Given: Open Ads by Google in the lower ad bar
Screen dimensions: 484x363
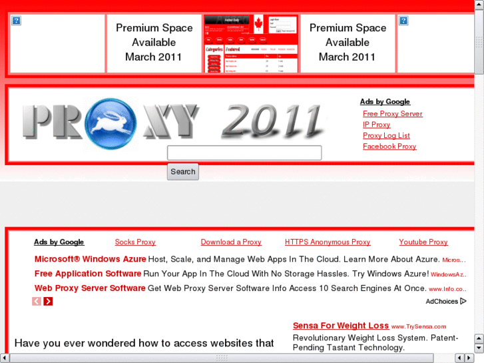Looking at the screenshot, I should pyautogui.click(x=59, y=242).
